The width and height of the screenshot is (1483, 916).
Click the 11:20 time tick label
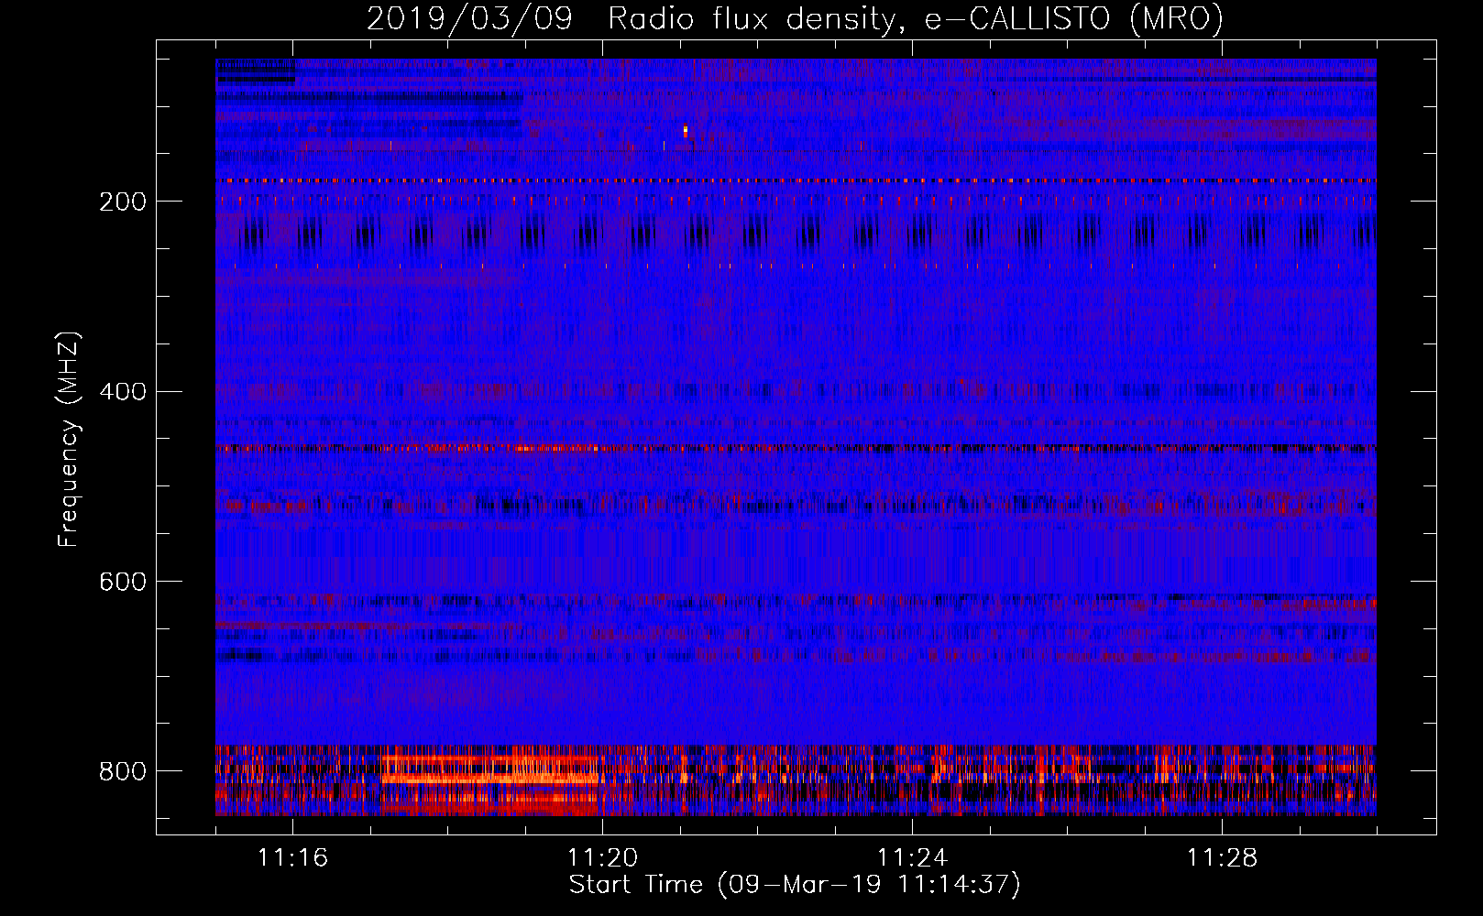(602, 857)
